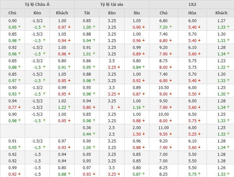This screenshot has width=234, height=177.
Task: Select the 1X2 header
Action: 191,4
